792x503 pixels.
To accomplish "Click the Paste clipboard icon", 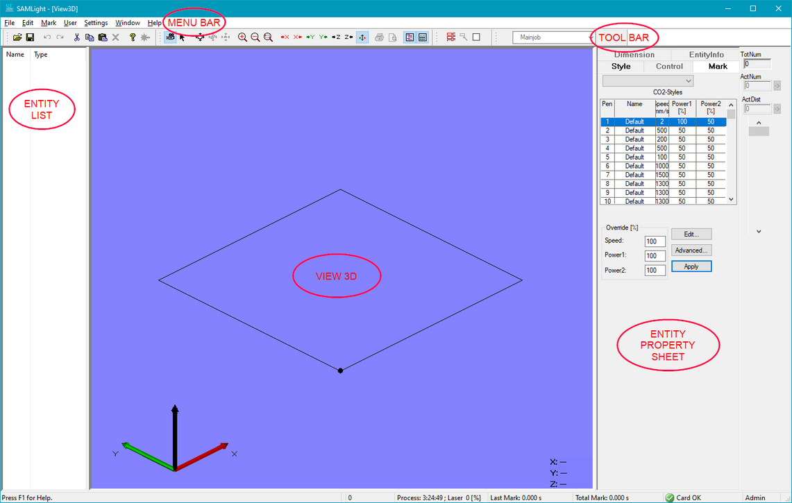I will (x=103, y=37).
